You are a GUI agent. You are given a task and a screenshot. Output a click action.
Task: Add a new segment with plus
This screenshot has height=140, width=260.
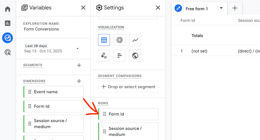tap(79, 65)
